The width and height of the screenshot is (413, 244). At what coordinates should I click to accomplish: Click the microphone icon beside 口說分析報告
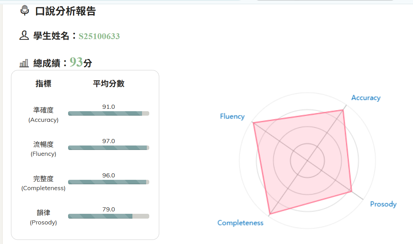(24, 11)
